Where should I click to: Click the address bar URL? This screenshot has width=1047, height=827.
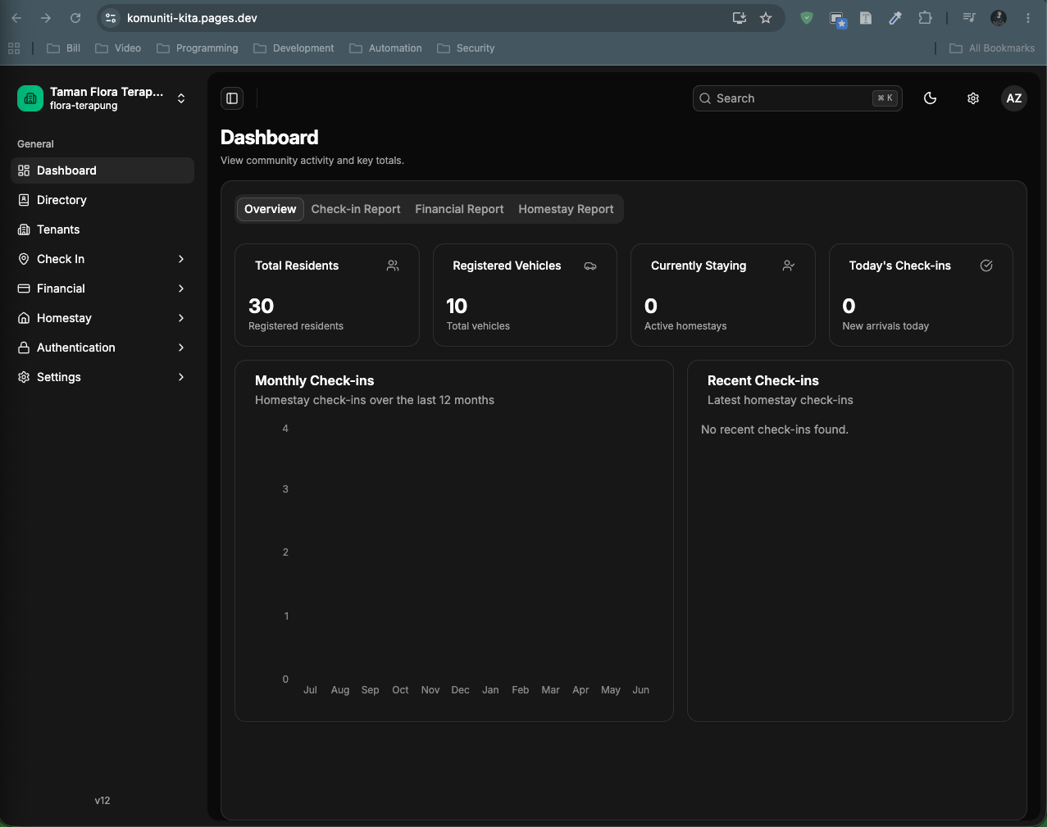[192, 18]
